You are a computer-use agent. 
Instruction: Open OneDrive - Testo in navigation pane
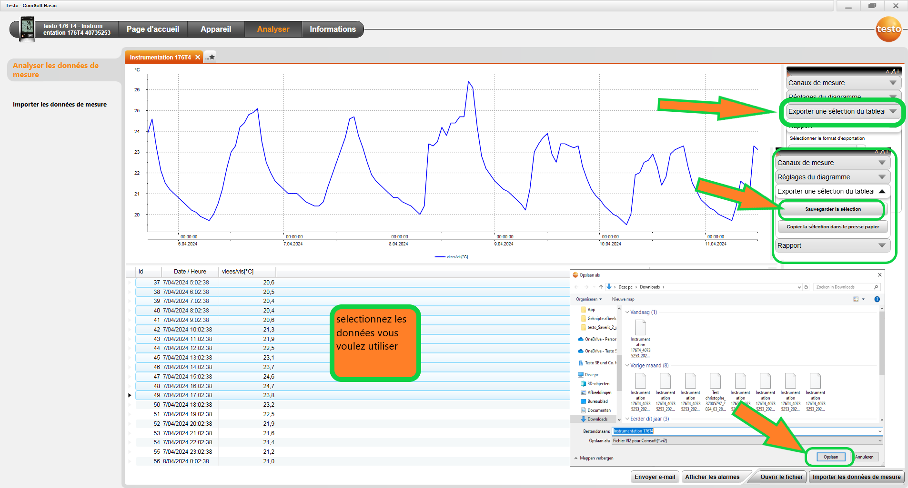[x=597, y=351]
